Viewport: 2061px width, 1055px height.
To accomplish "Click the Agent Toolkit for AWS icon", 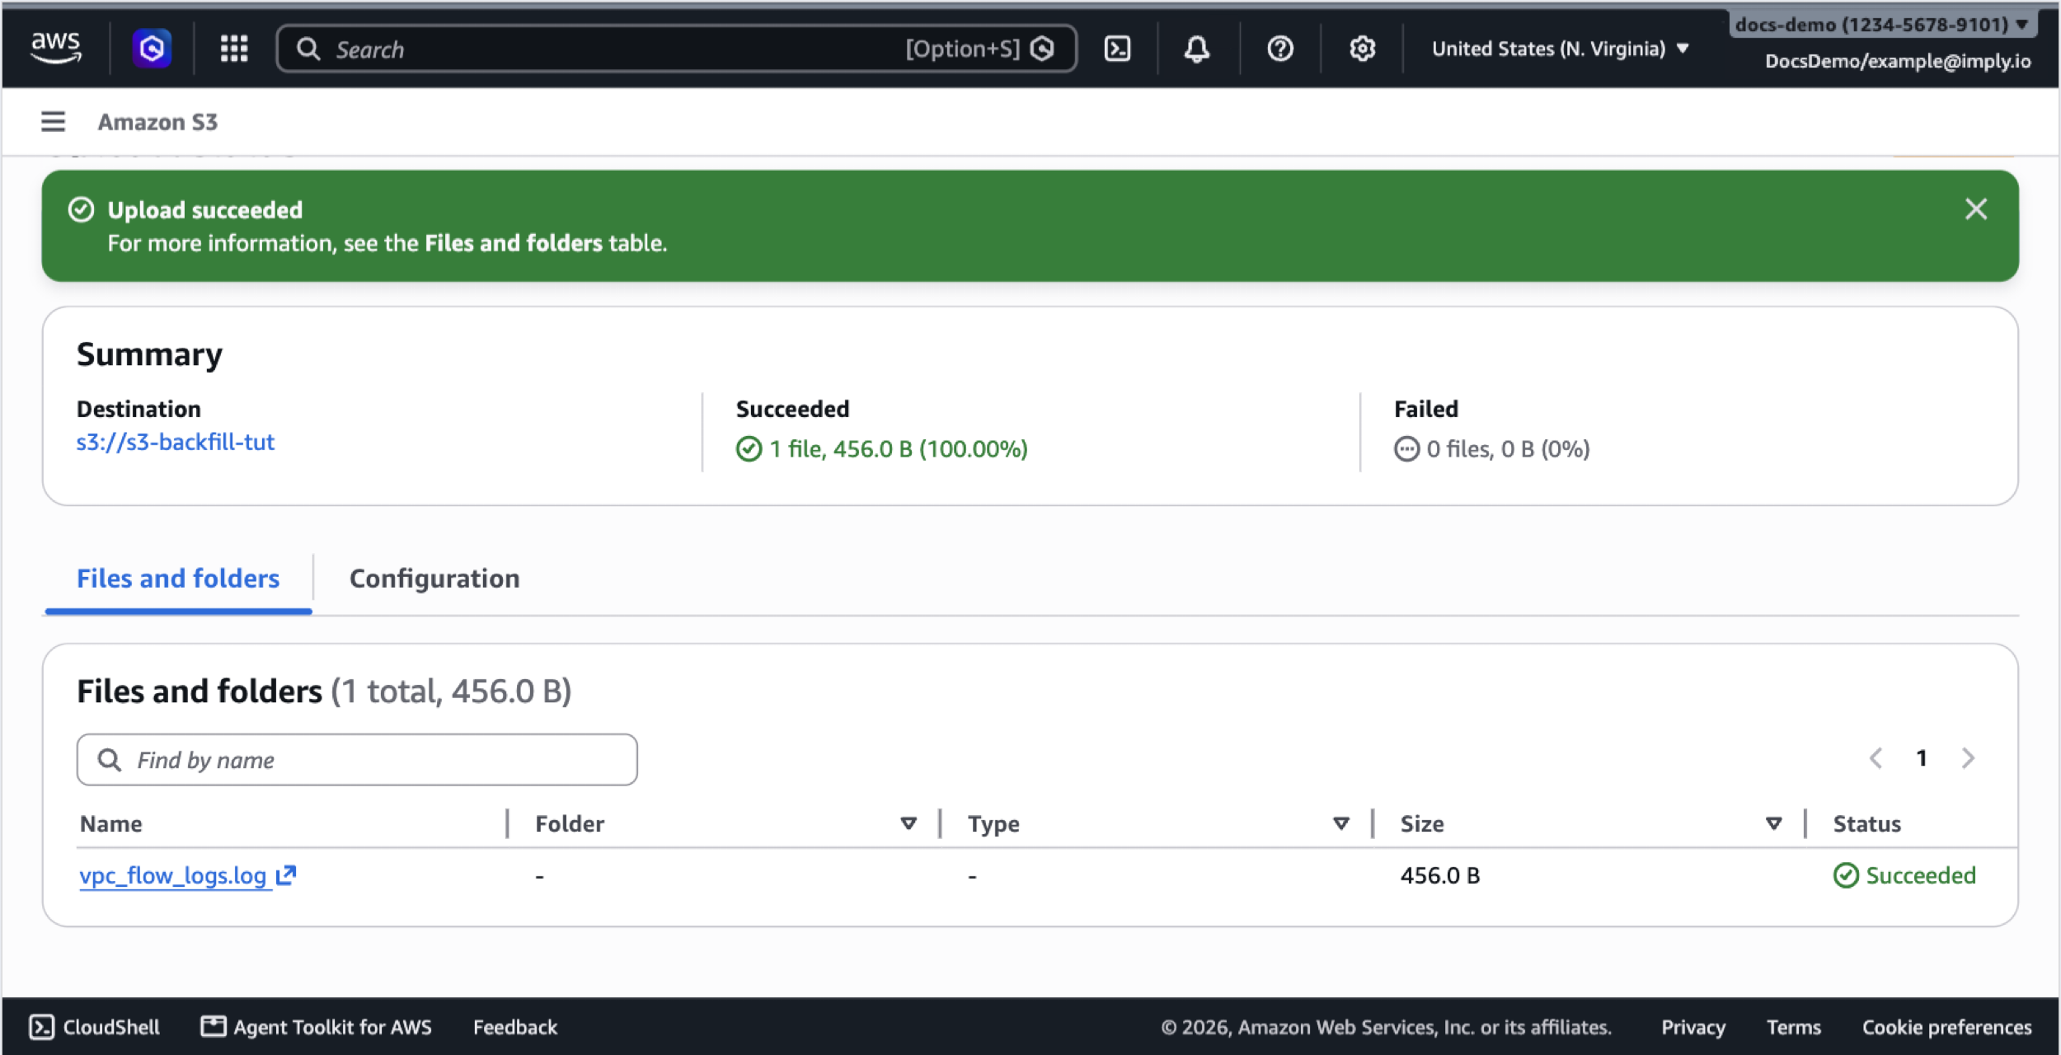I will 214,1026.
